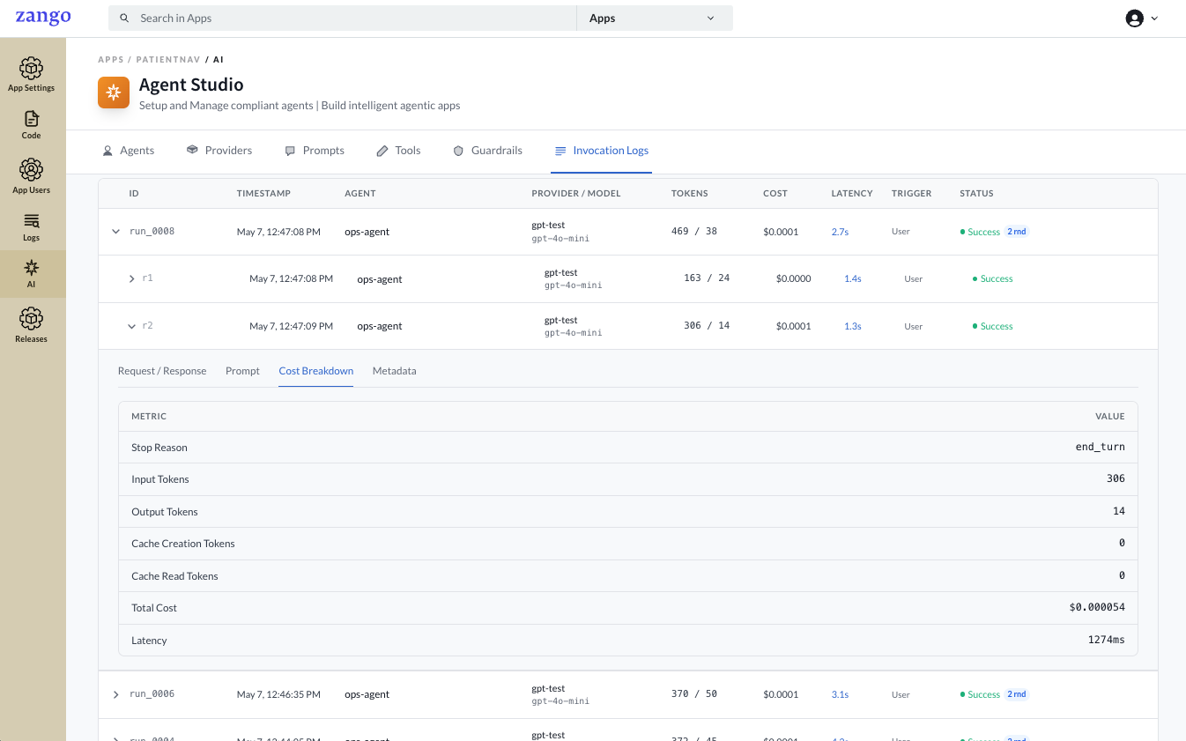Image resolution: width=1186 pixels, height=741 pixels.
Task: Click the 3.1s latency link for run_0006
Action: (x=840, y=694)
